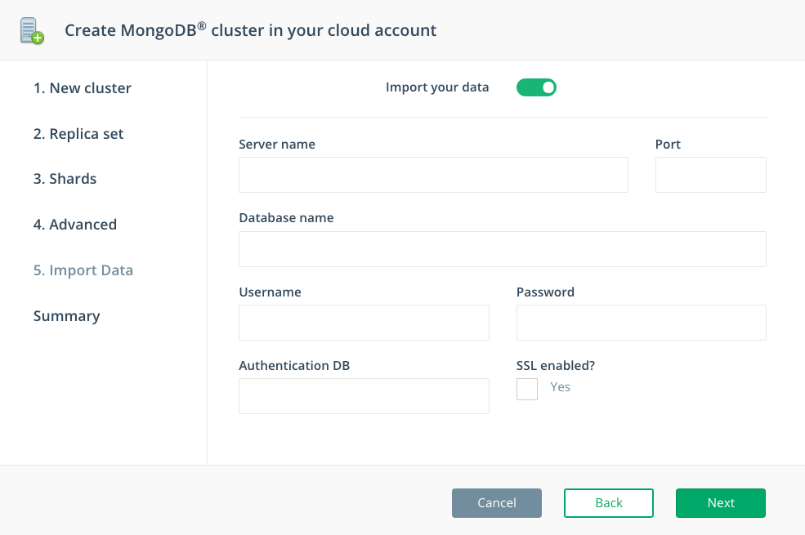
Task: Proceed with the Next button
Action: click(x=720, y=503)
